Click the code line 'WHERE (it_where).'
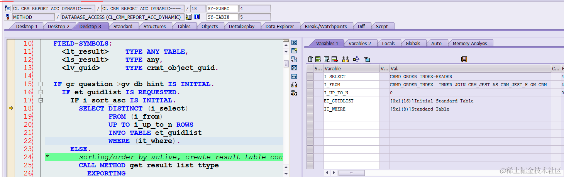This screenshot has width=564, height=177. tap(144, 141)
